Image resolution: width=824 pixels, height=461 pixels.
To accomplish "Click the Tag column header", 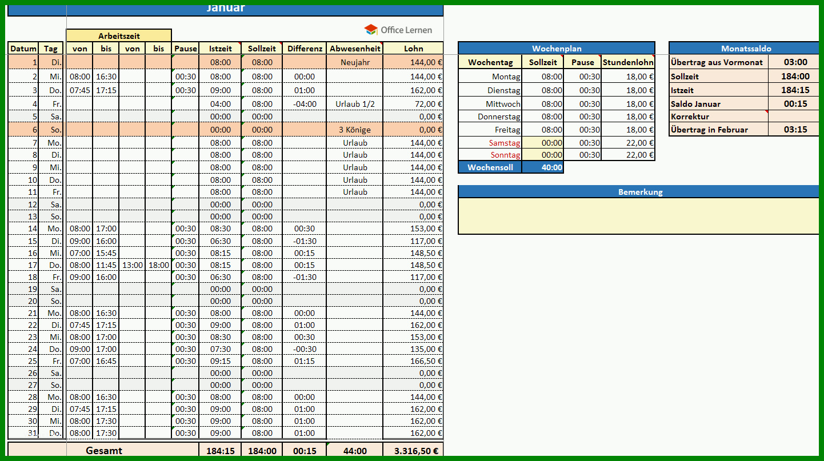I will point(51,49).
